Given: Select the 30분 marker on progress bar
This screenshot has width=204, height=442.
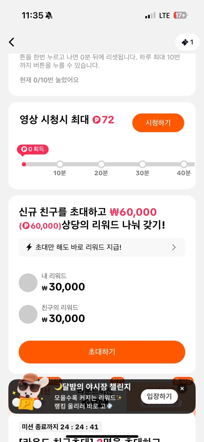Looking at the screenshot, I should (x=142, y=164).
